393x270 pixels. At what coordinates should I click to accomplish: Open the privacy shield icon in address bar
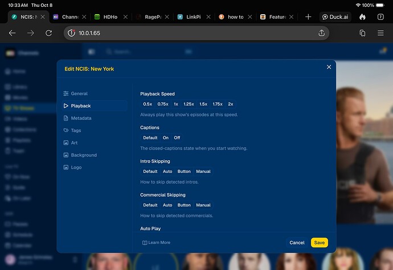(71, 33)
